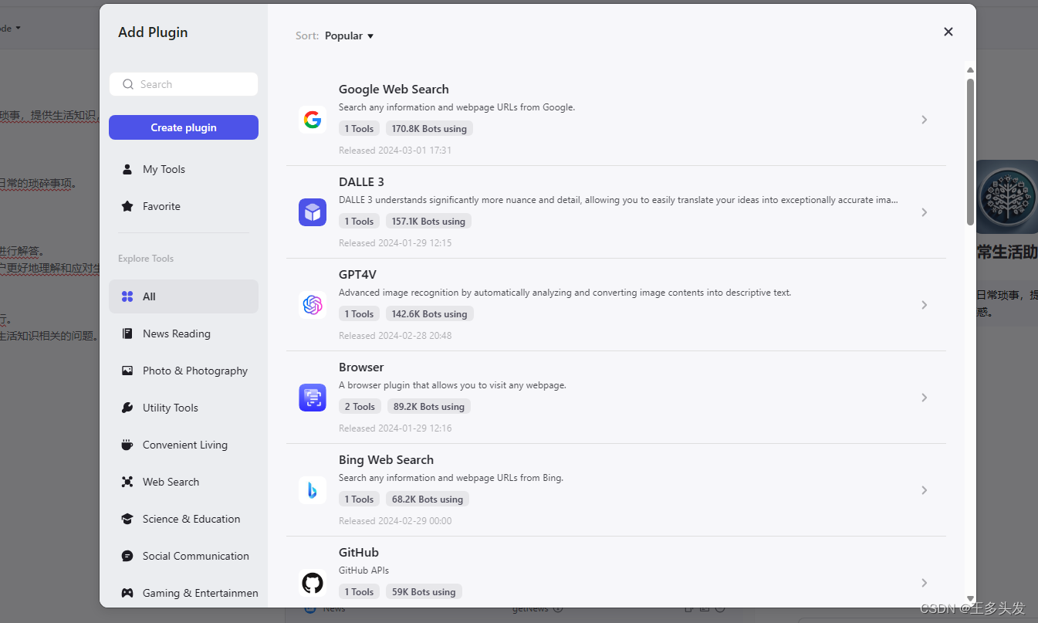Open the News Reading category
Screen dimensions: 1038x623
click(184, 334)
